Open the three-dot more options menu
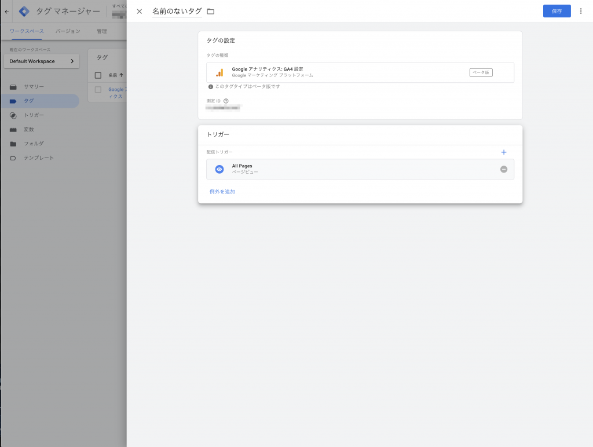The height and width of the screenshot is (447, 593). [x=581, y=12]
